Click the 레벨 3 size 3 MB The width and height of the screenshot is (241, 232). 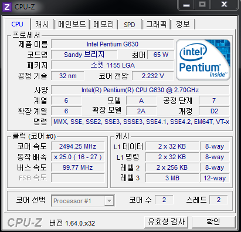(172, 178)
